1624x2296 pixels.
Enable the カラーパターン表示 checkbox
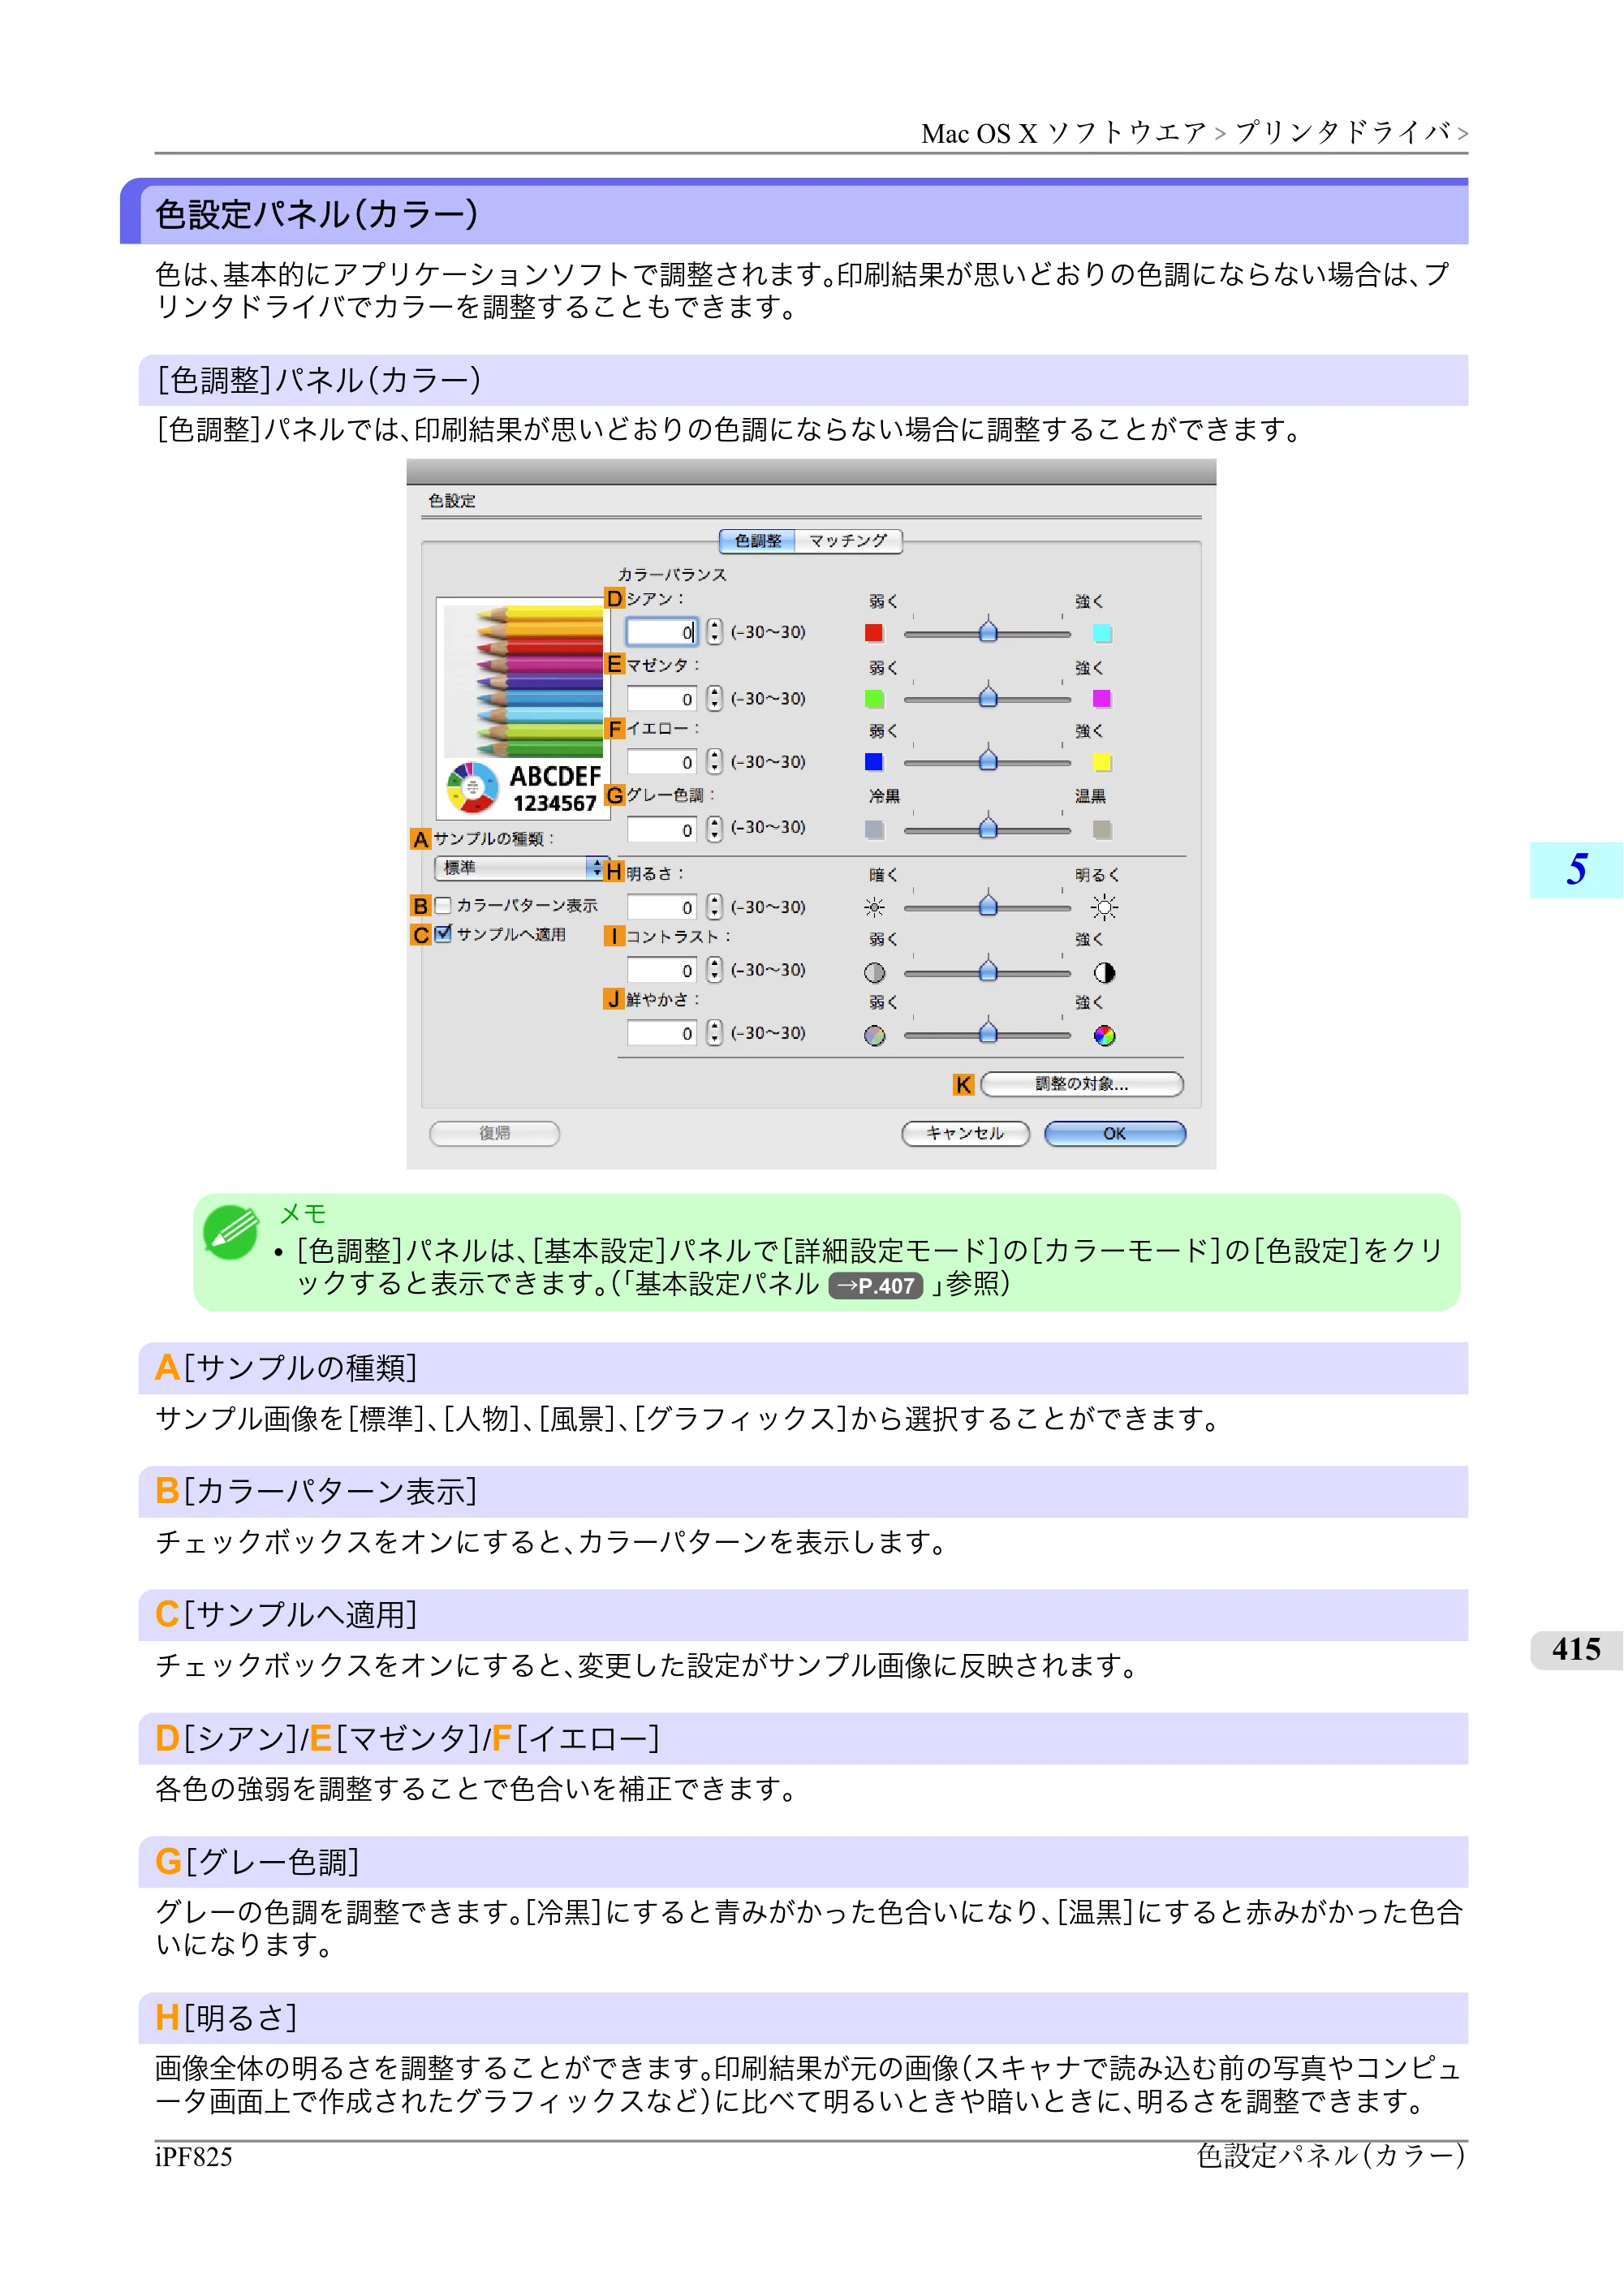pyautogui.click(x=443, y=905)
